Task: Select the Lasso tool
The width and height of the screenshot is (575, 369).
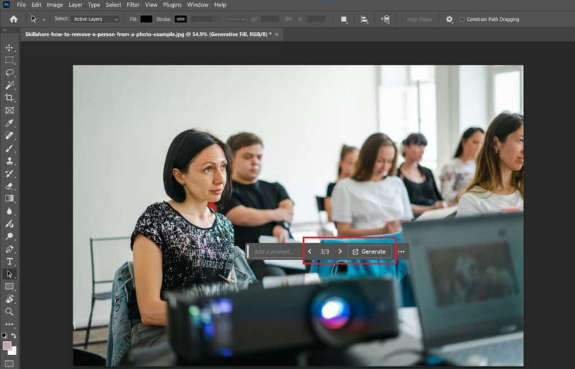Action: pyautogui.click(x=9, y=72)
